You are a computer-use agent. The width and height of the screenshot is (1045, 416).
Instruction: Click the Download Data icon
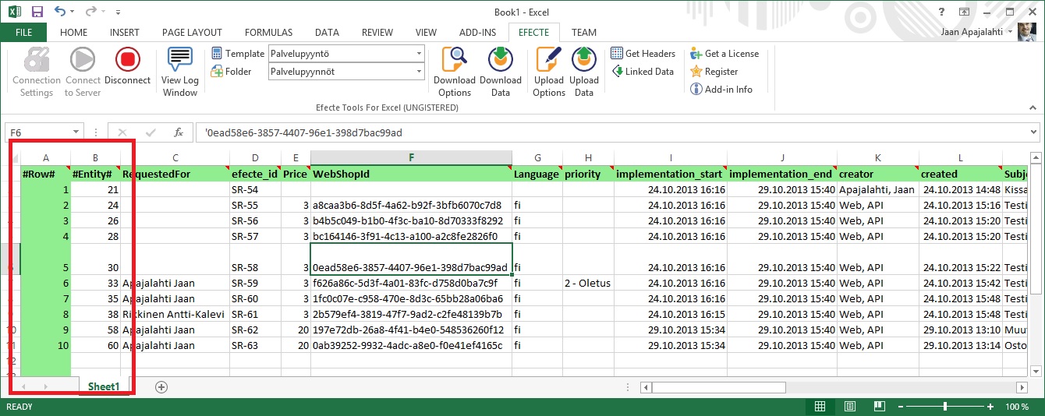[x=500, y=60]
